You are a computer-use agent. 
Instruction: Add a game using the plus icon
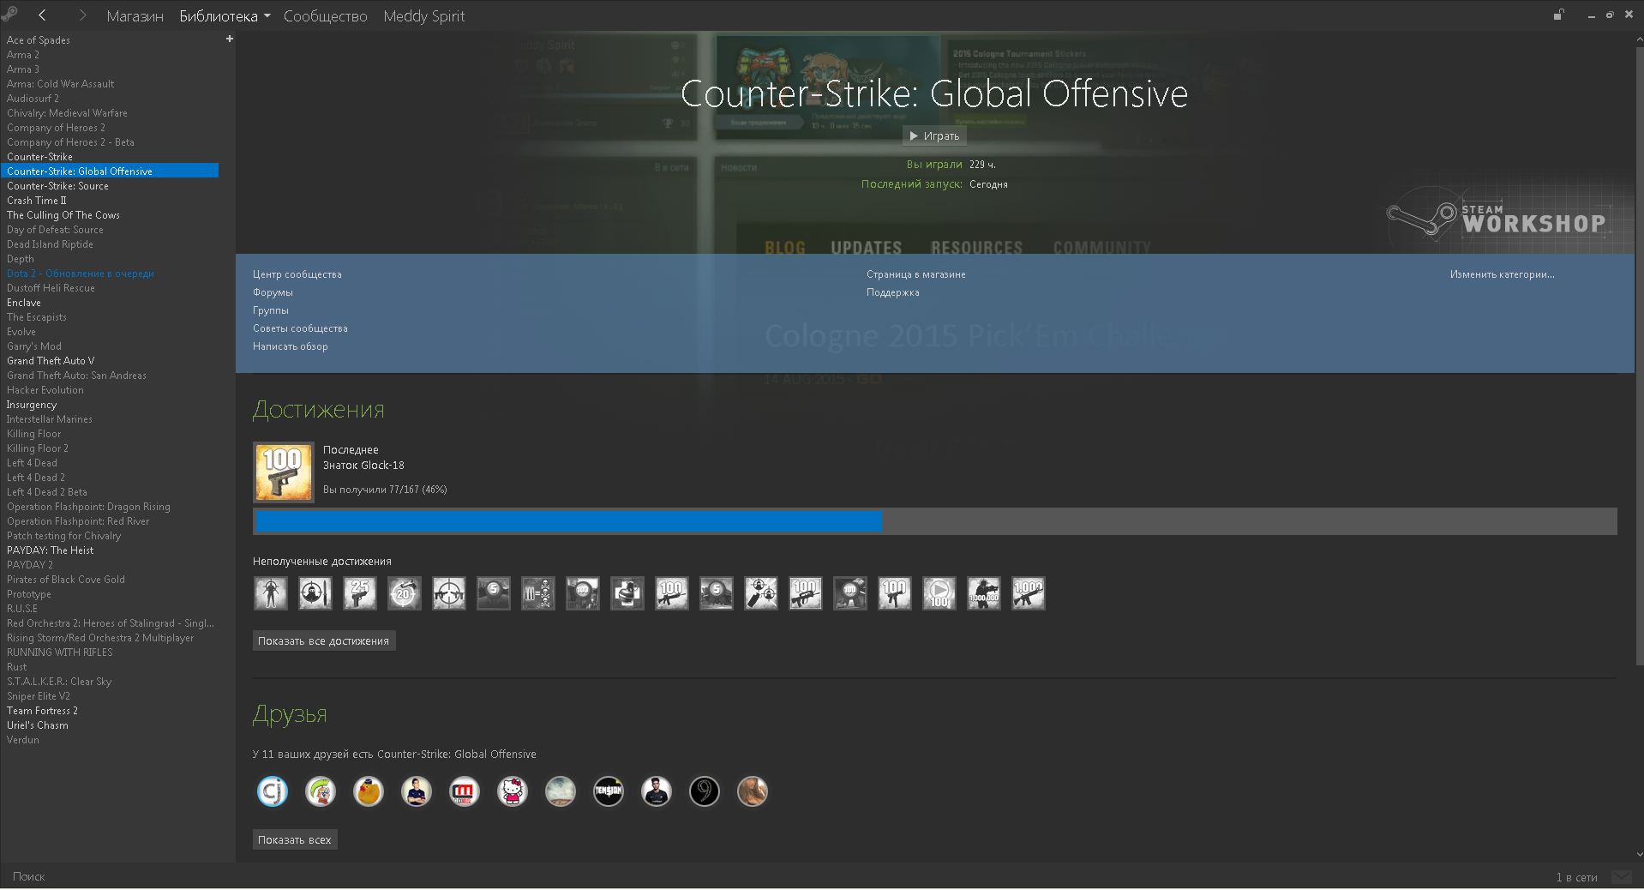point(230,39)
